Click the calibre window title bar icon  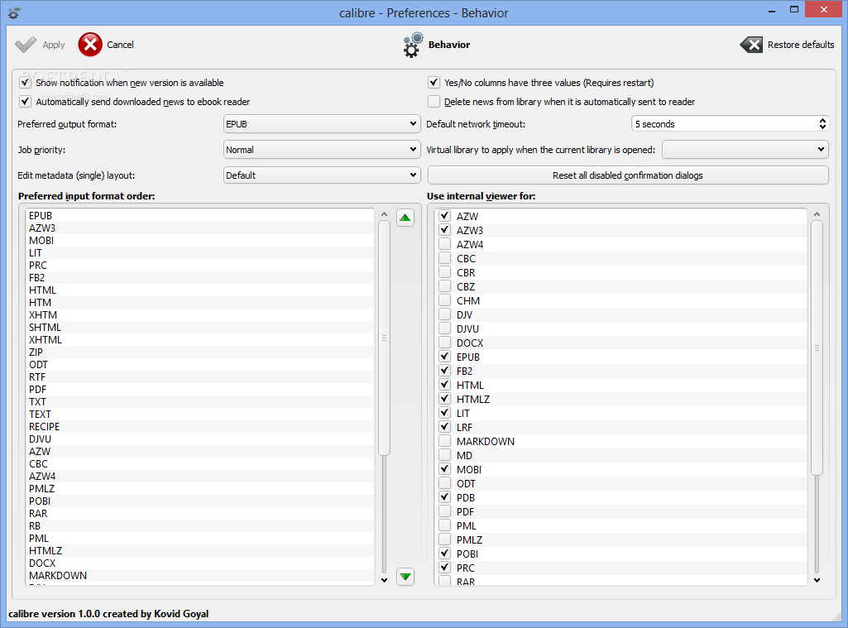tap(15, 12)
